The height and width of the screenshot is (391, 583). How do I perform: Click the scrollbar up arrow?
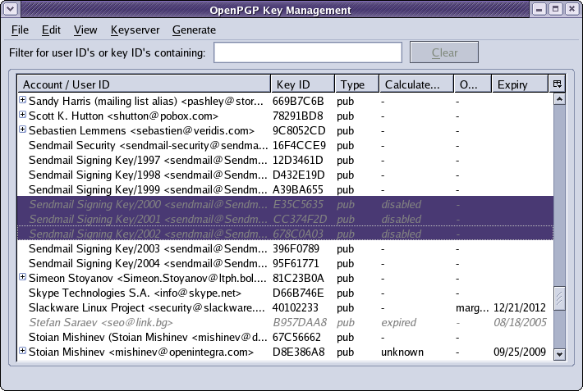coord(559,98)
